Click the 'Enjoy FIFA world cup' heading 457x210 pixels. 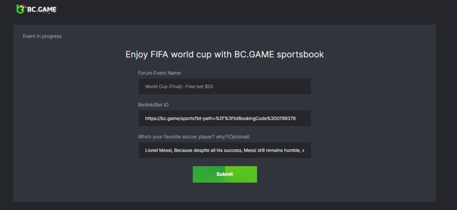225,54
